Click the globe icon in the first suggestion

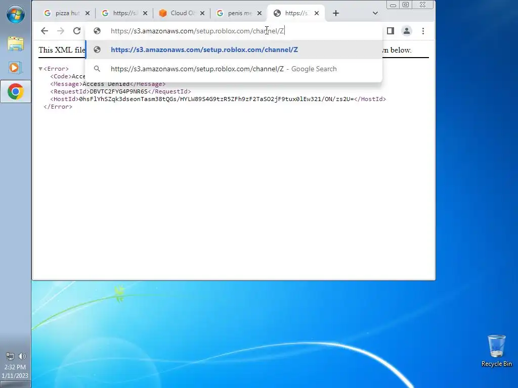[97, 50]
